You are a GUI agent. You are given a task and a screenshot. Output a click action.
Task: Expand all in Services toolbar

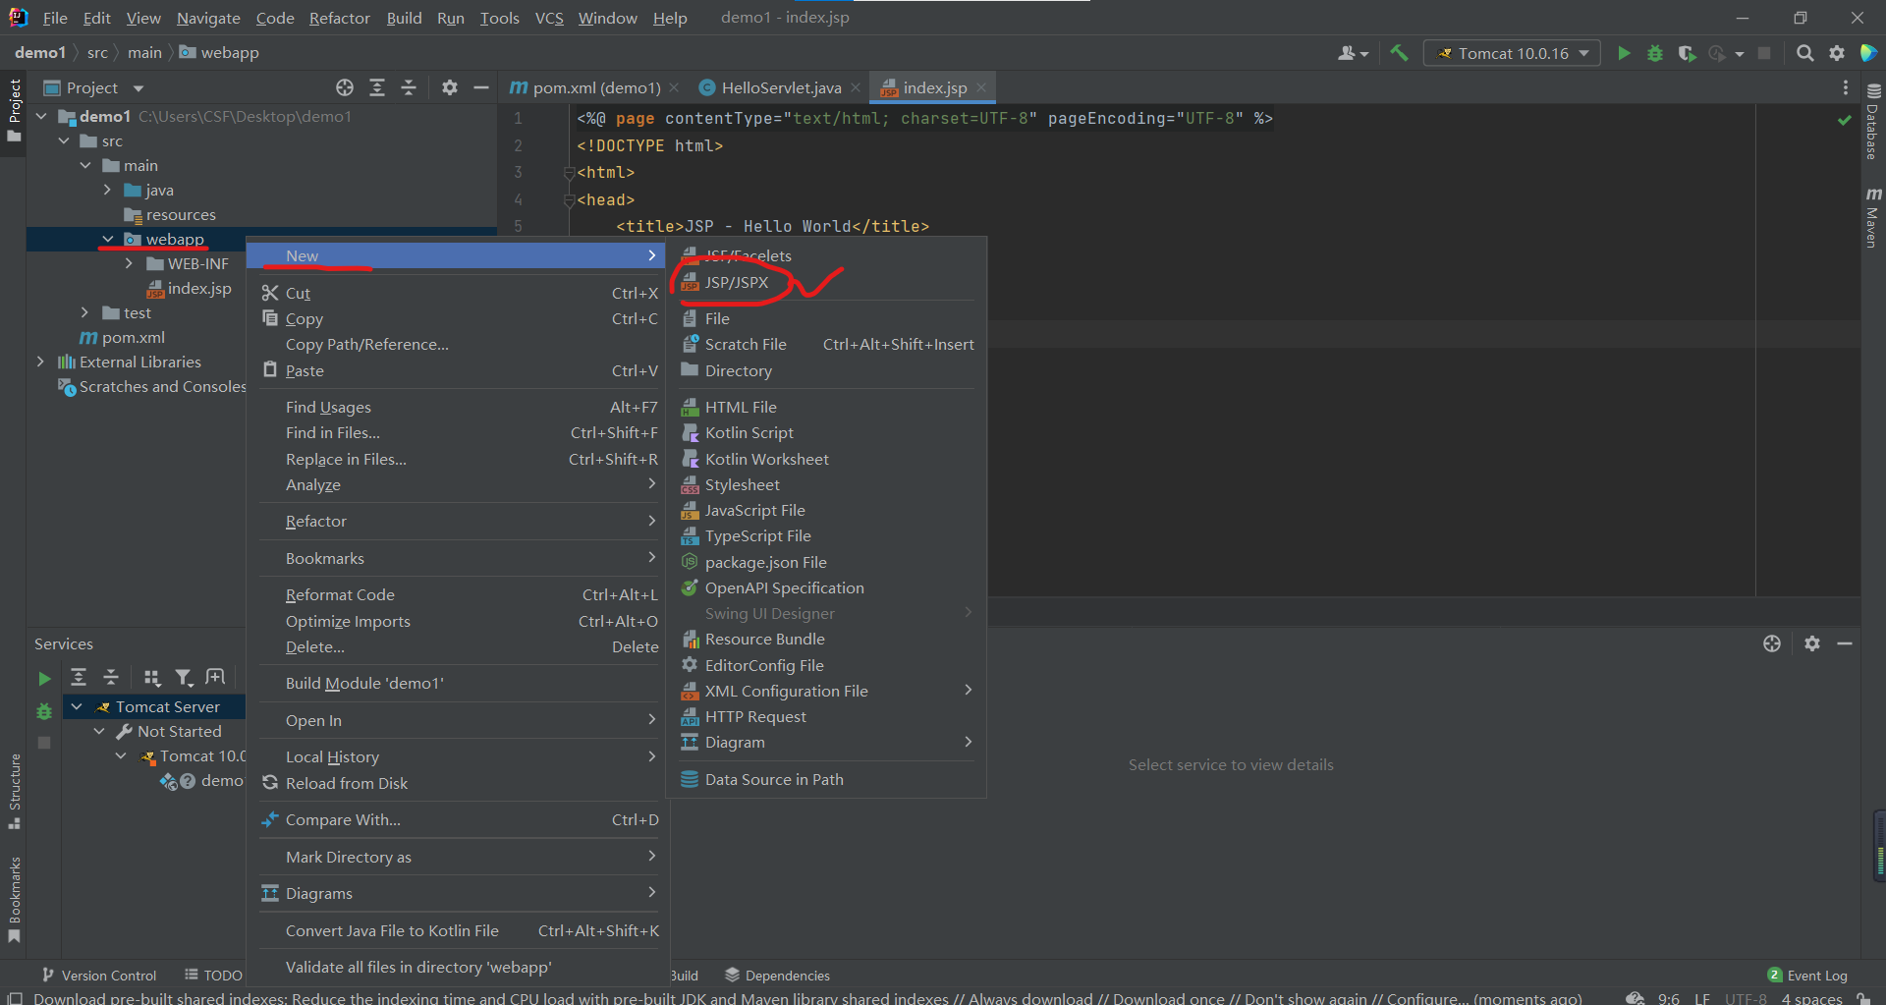tap(79, 677)
